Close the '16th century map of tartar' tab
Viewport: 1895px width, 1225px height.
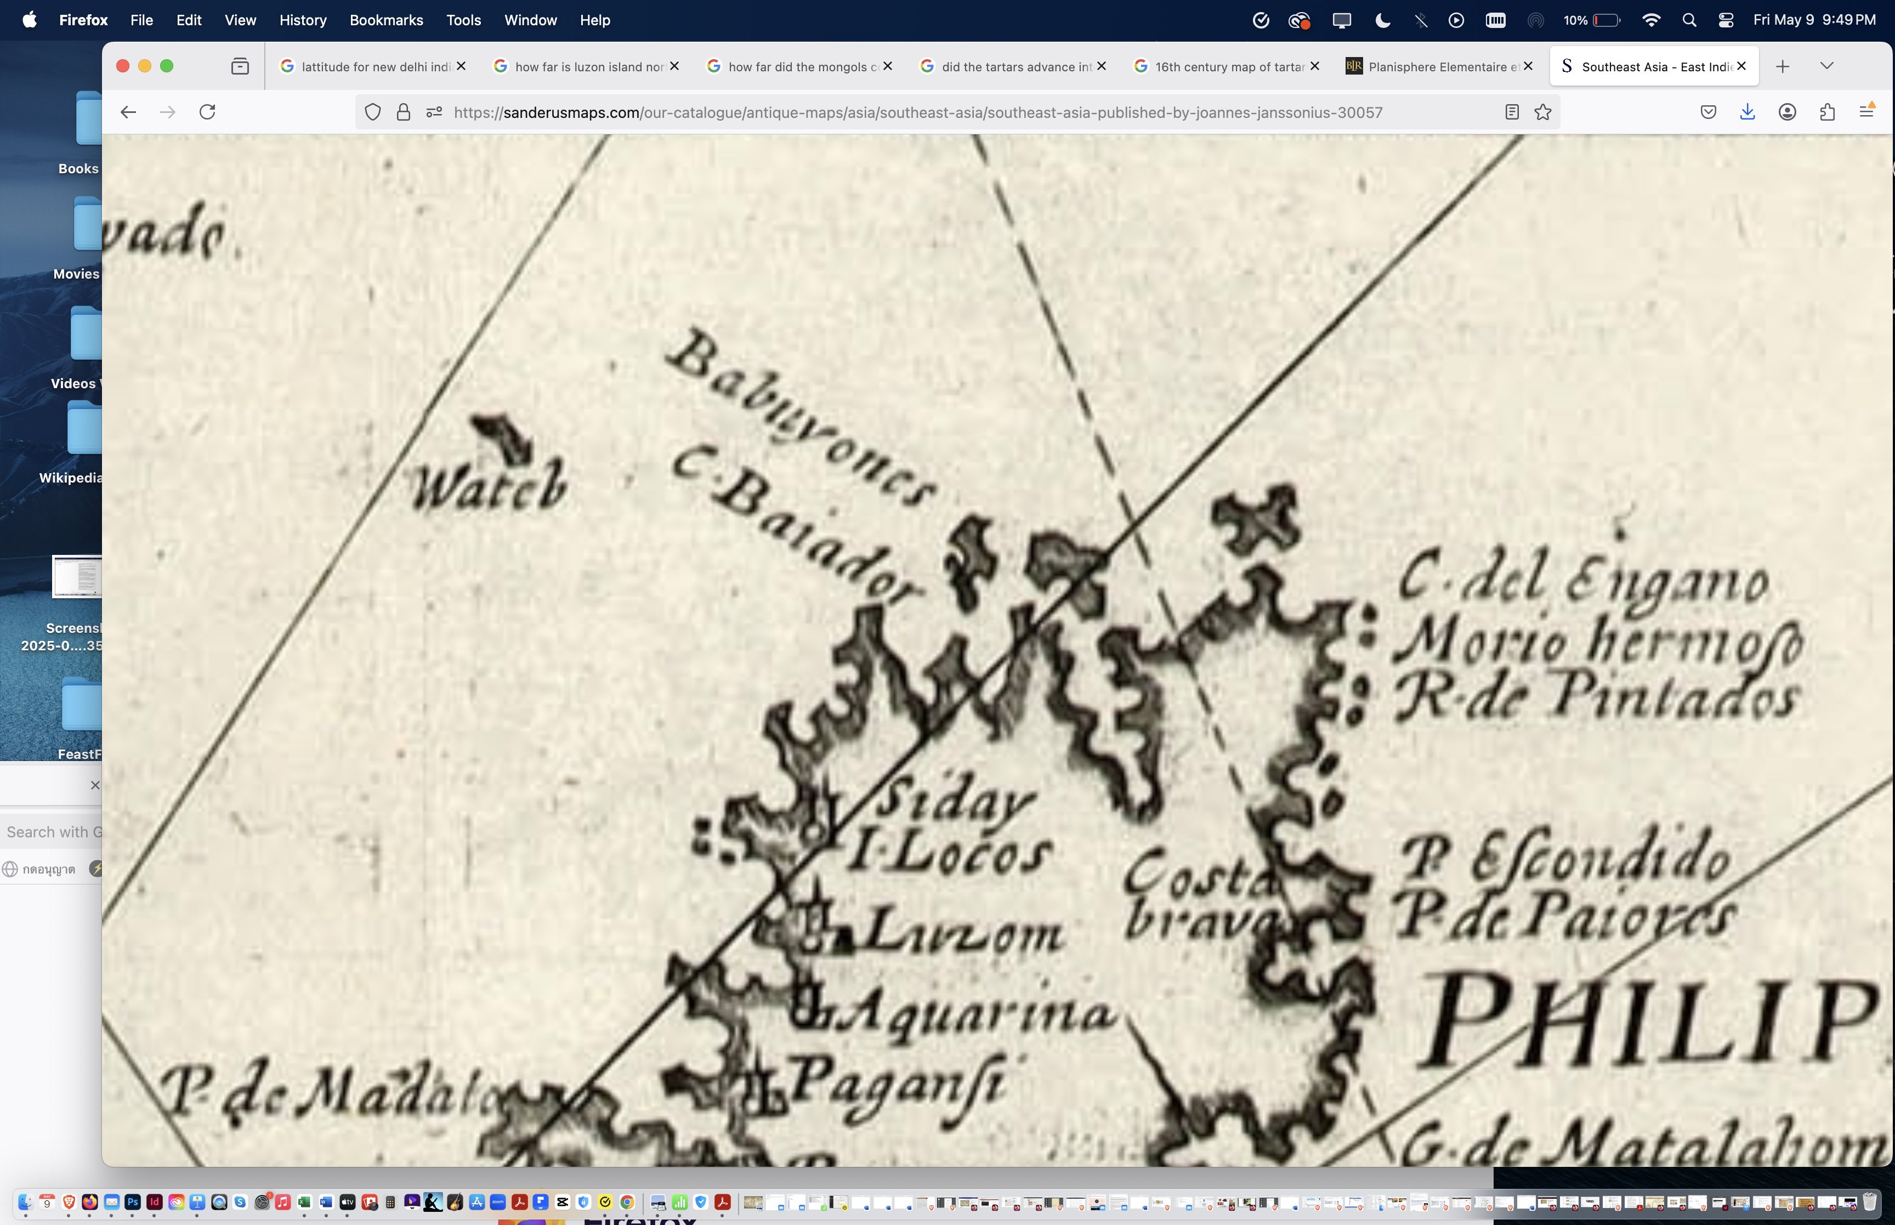(x=1314, y=66)
